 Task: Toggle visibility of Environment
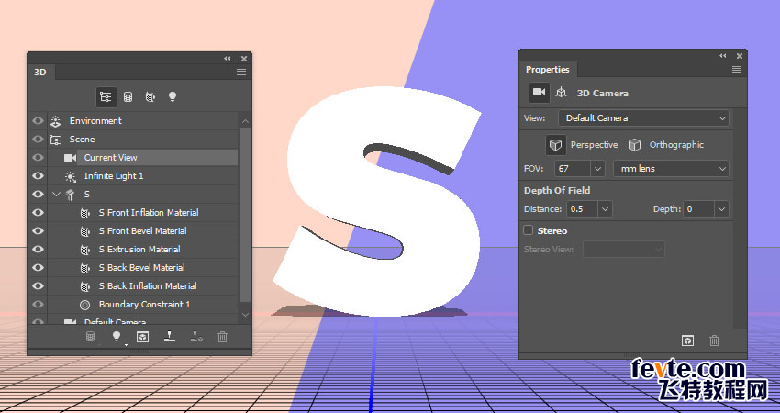[x=38, y=121]
